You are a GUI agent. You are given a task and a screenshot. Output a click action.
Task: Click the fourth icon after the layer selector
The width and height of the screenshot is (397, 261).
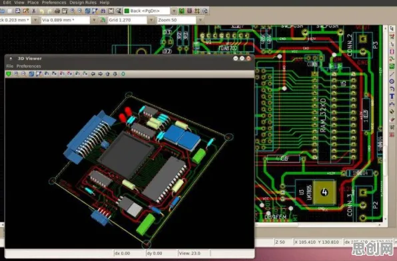pyautogui.click(x=205, y=11)
